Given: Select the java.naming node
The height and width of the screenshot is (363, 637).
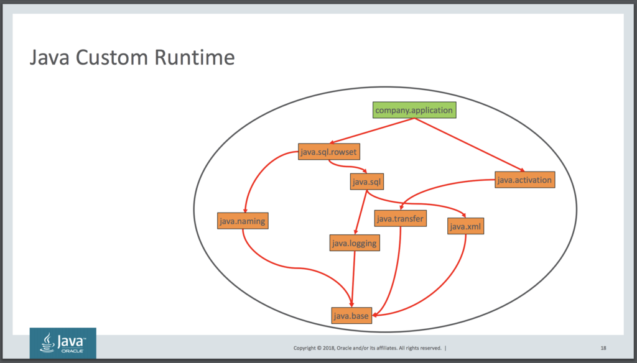Looking at the screenshot, I should pyautogui.click(x=243, y=221).
